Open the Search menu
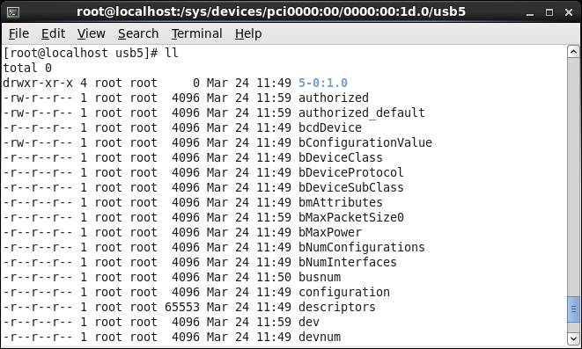Screen dimensions: 582x349 click(138, 33)
